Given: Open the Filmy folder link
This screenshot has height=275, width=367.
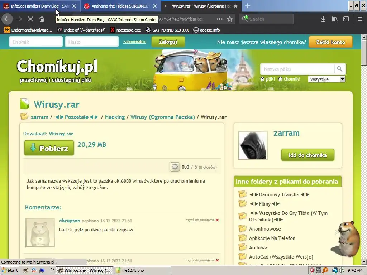Looking at the screenshot, I should [265, 204].
